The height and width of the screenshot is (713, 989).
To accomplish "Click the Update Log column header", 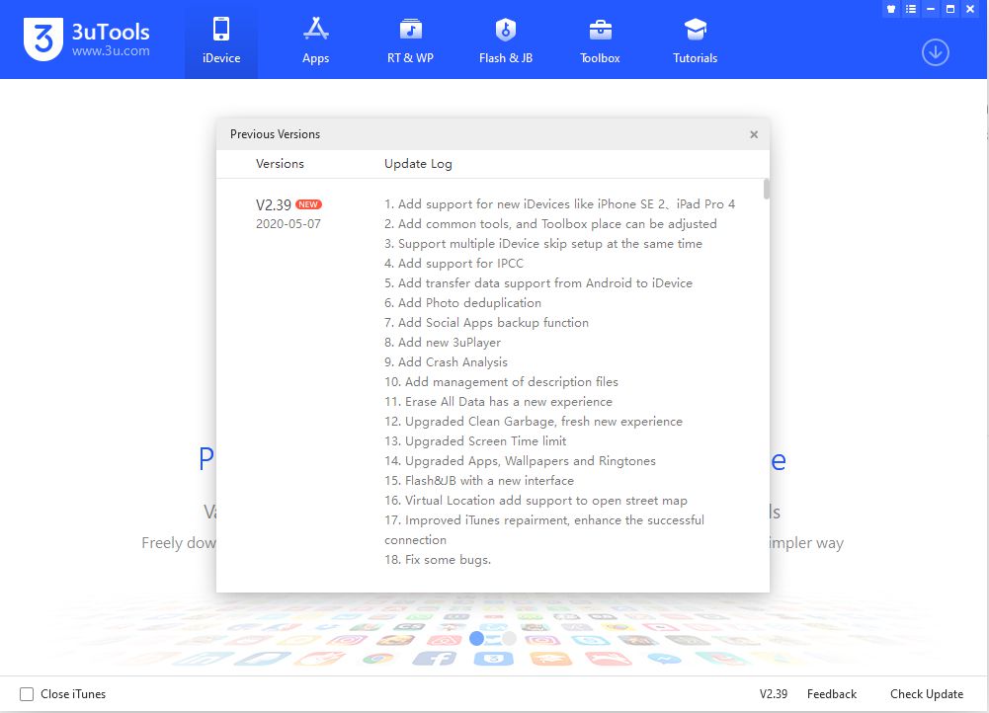I will click(418, 164).
